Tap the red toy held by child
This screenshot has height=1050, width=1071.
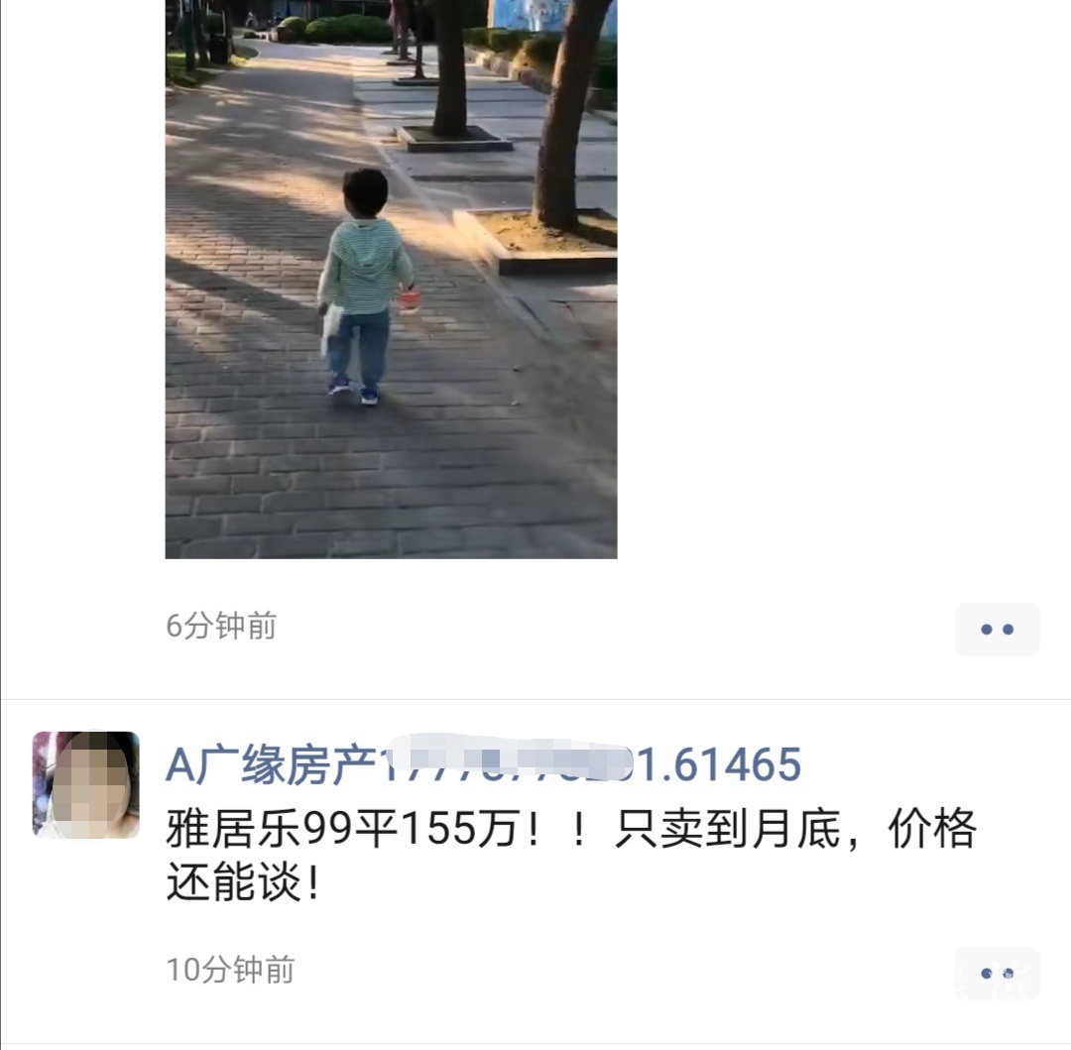(409, 300)
